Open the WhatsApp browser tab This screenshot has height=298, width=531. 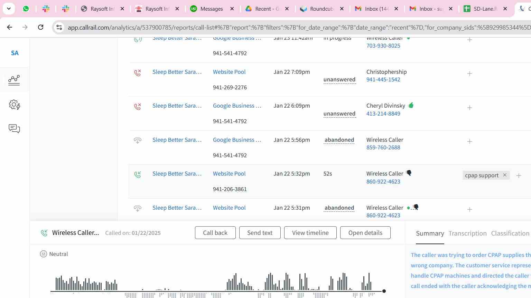26,9
